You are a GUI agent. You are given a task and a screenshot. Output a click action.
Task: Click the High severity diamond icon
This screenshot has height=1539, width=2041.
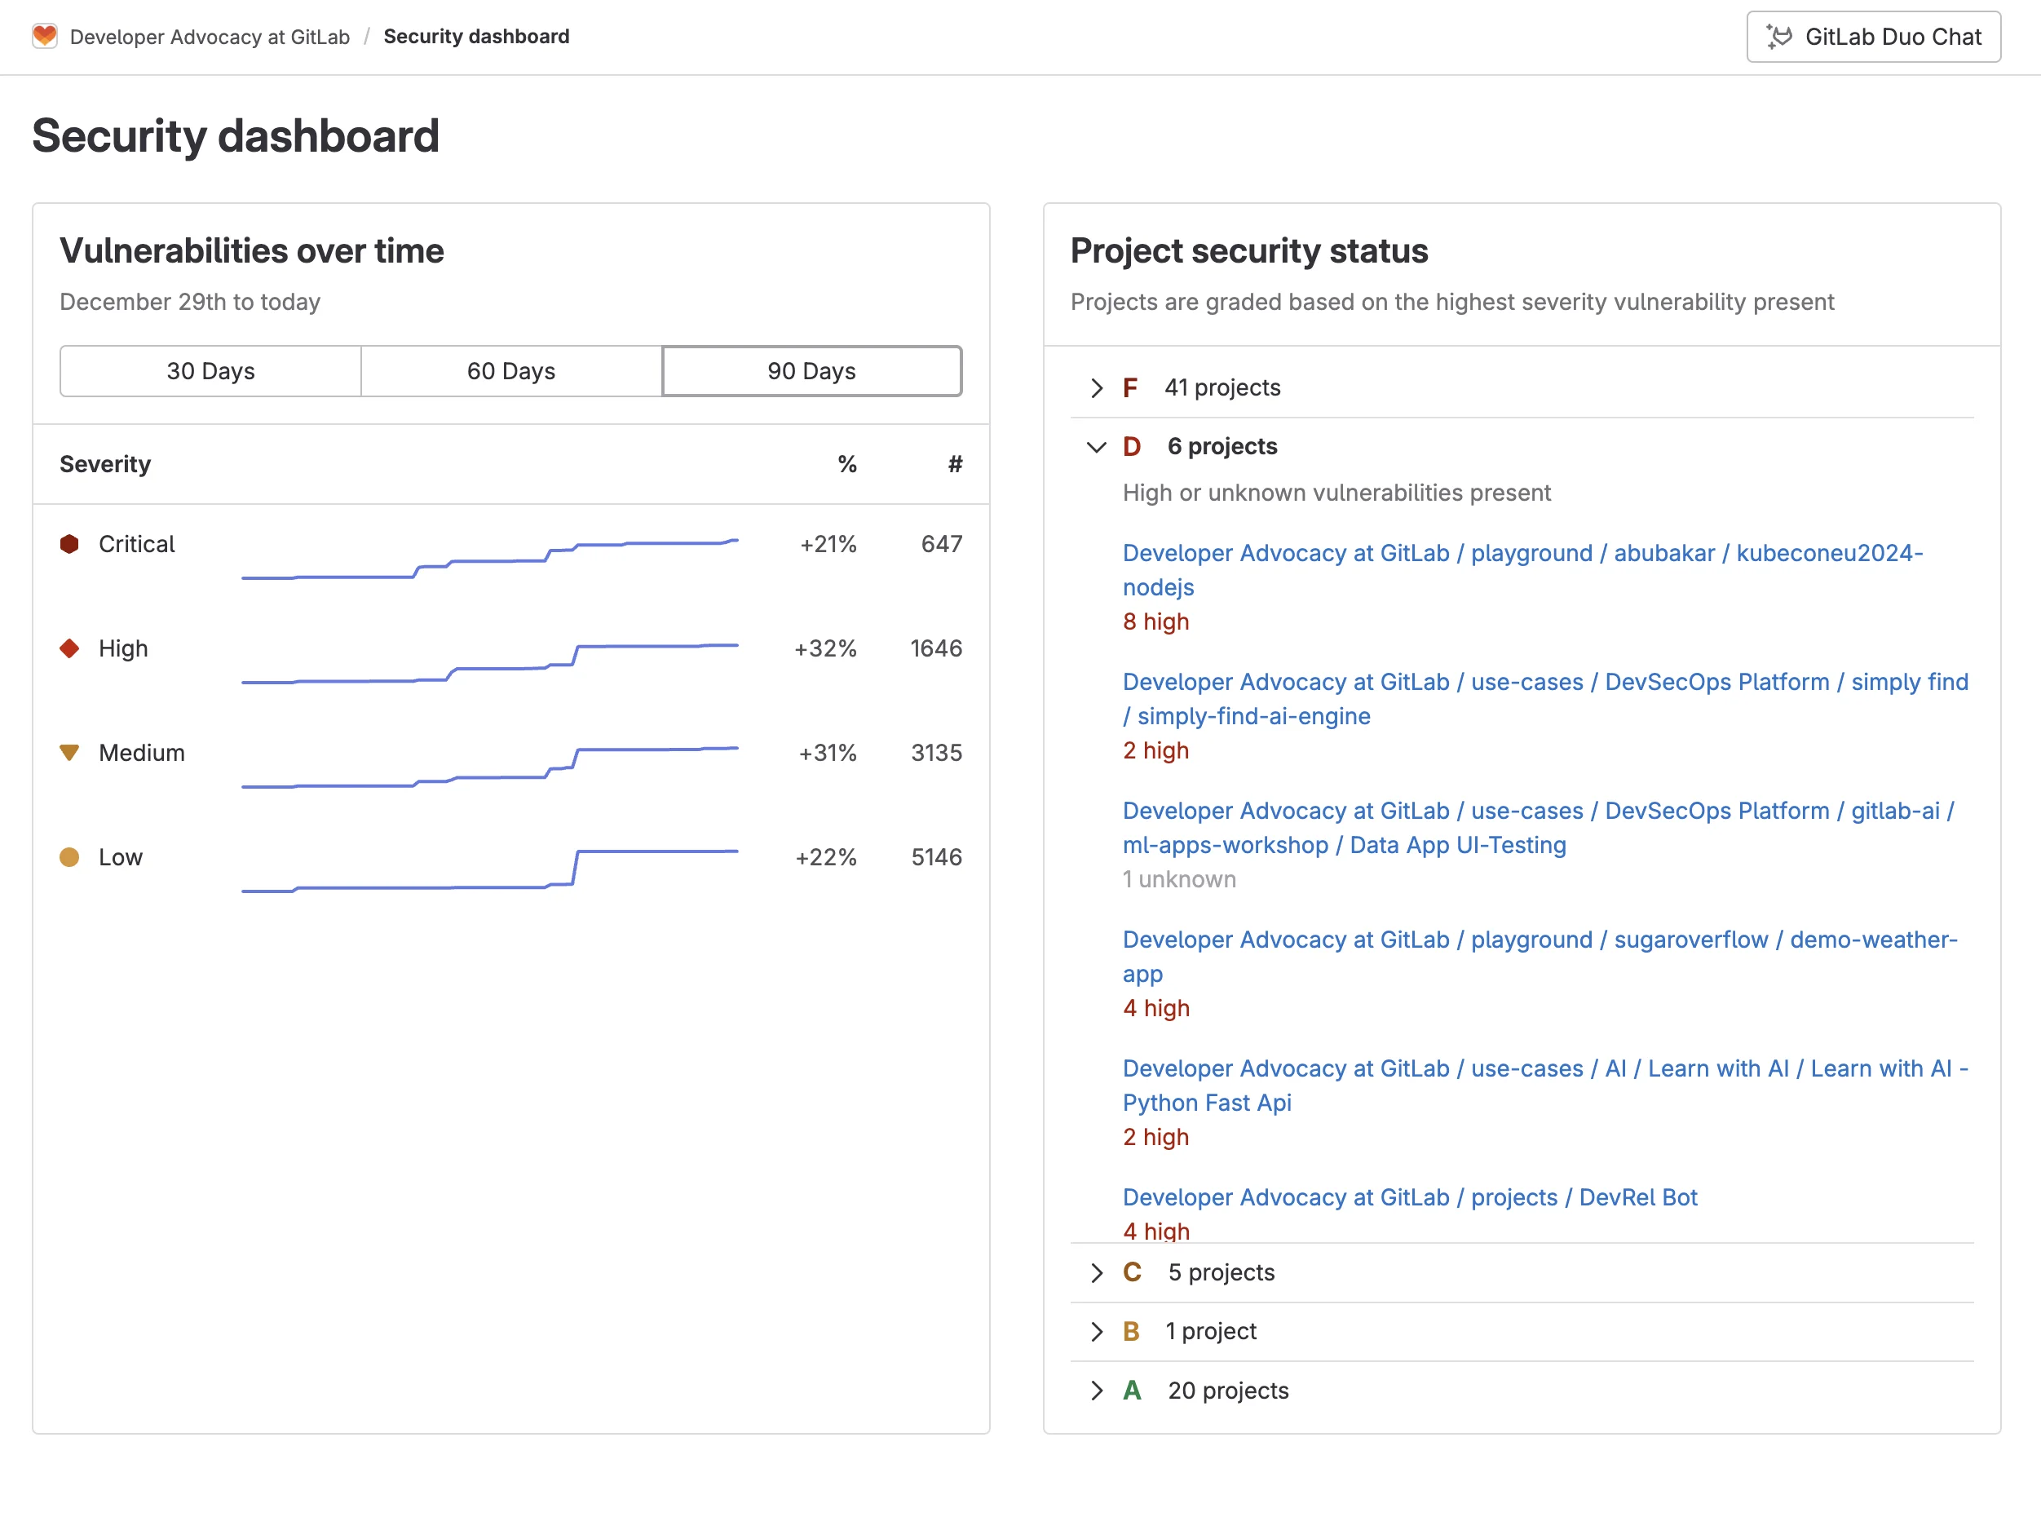click(x=69, y=648)
